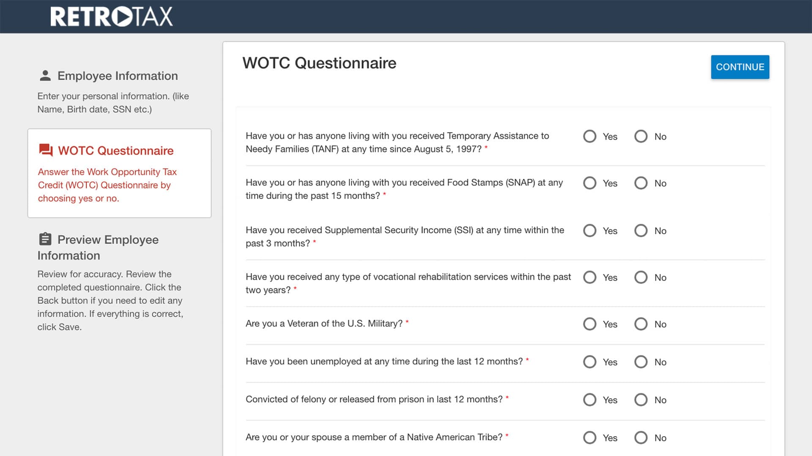812x456 pixels.
Task: Select No for Native American Tribe question
Action: click(641, 437)
